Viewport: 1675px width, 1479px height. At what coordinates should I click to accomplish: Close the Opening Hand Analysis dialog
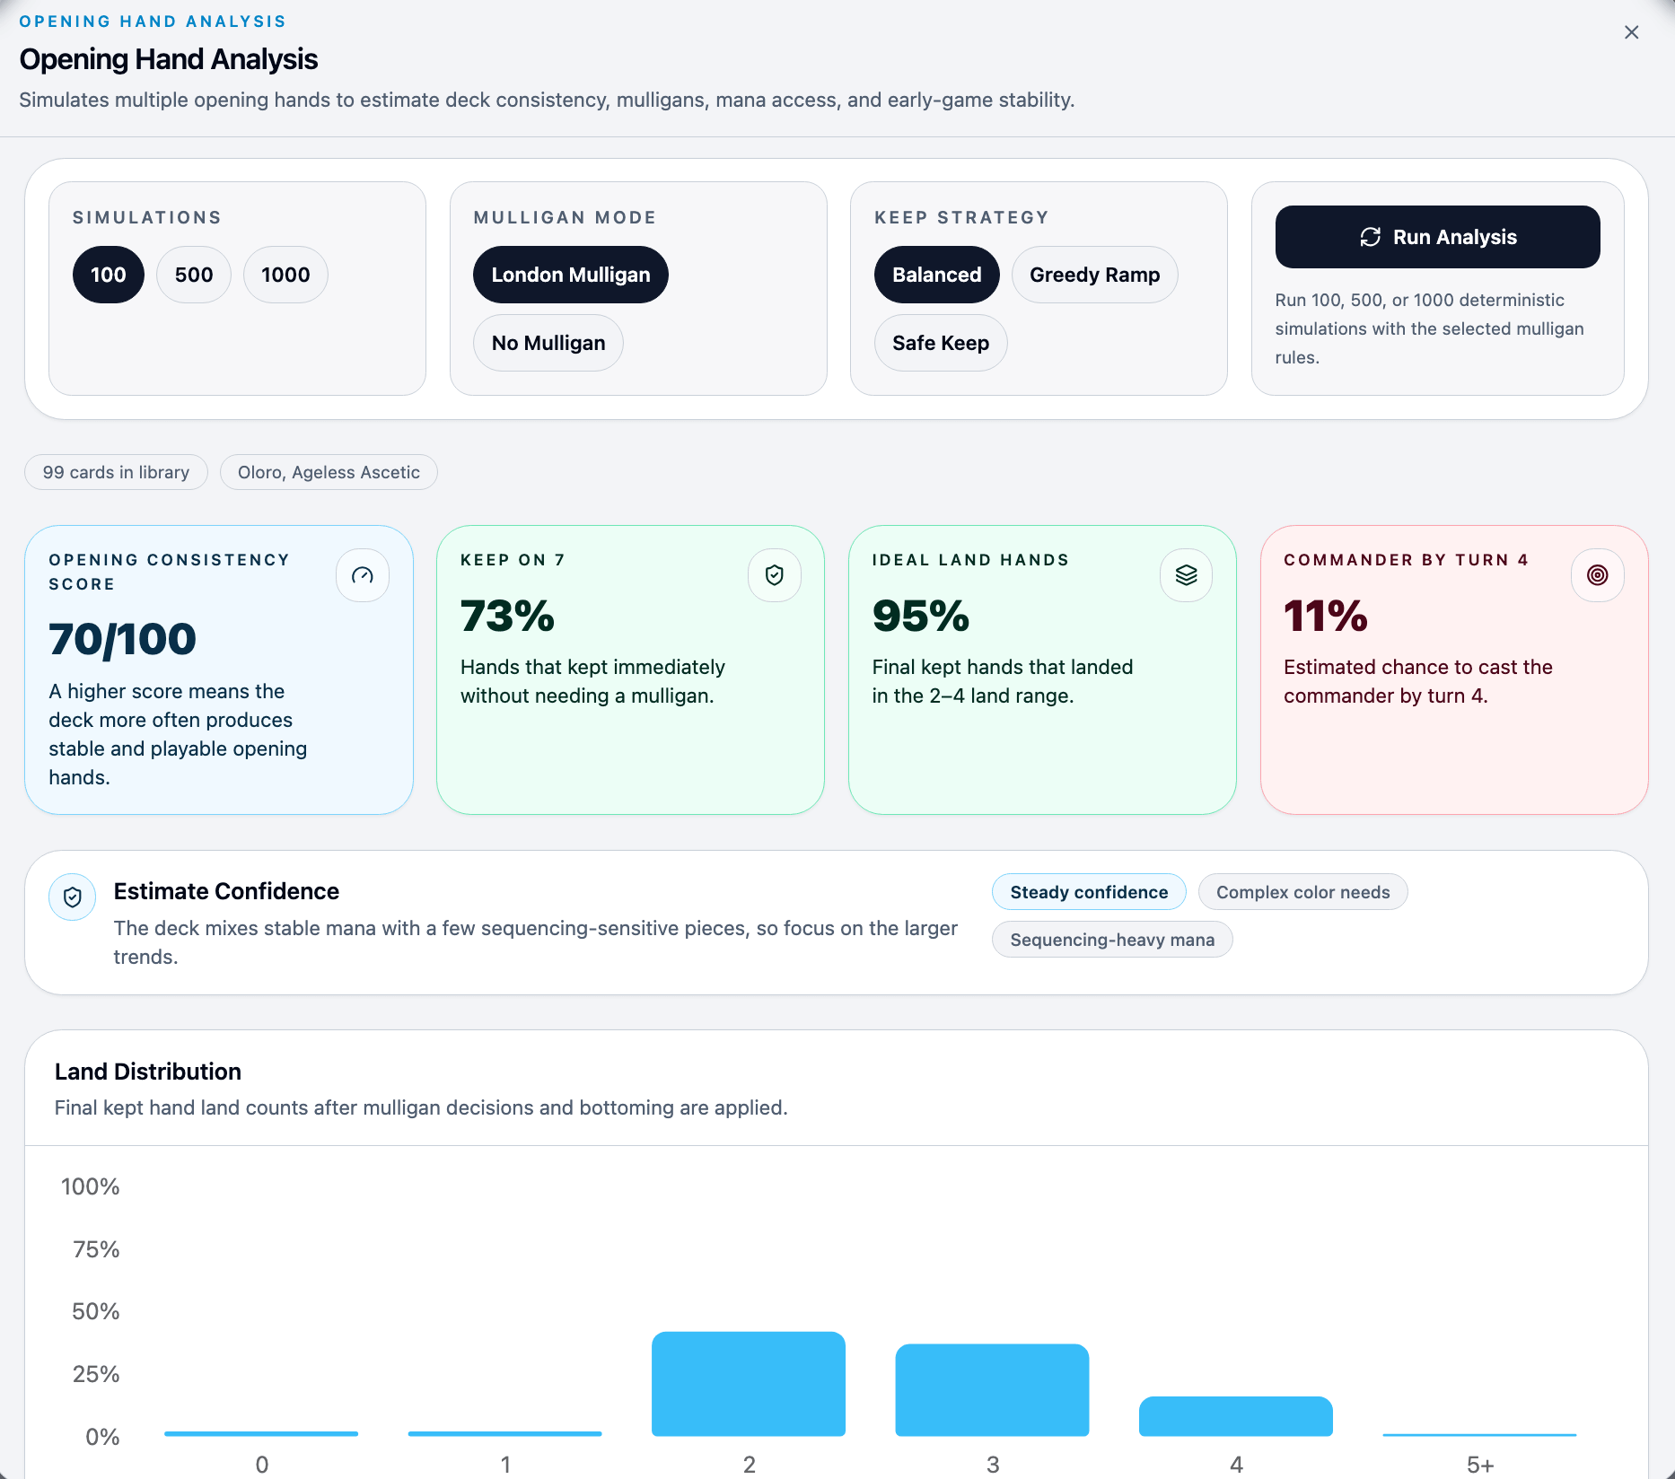pos(1631,32)
